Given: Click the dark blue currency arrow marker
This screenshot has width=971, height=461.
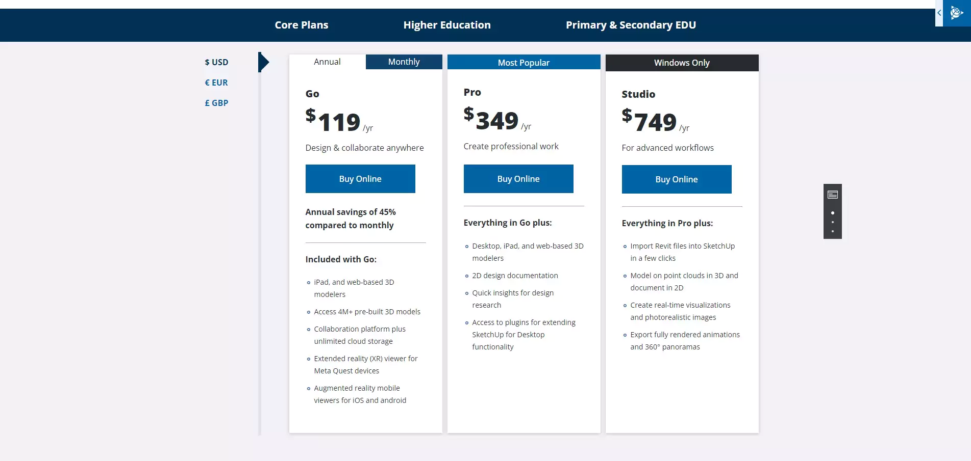Looking at the screenshot, I should (x=263, y=62).
